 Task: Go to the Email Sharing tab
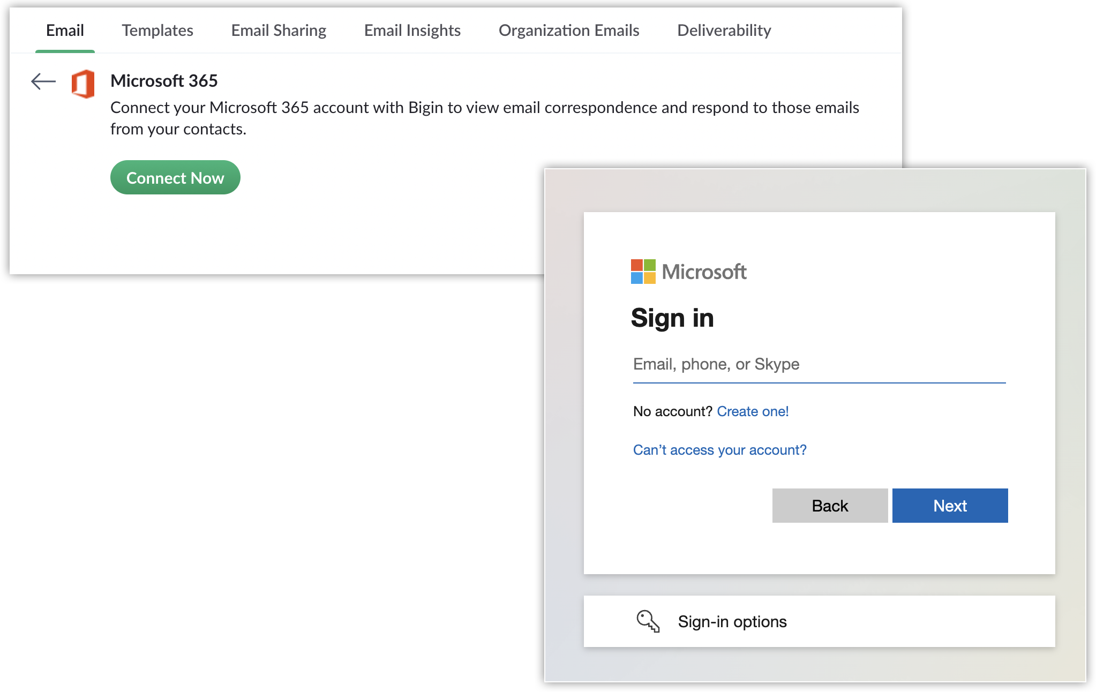pyautogui.click(x=279, y=31)
